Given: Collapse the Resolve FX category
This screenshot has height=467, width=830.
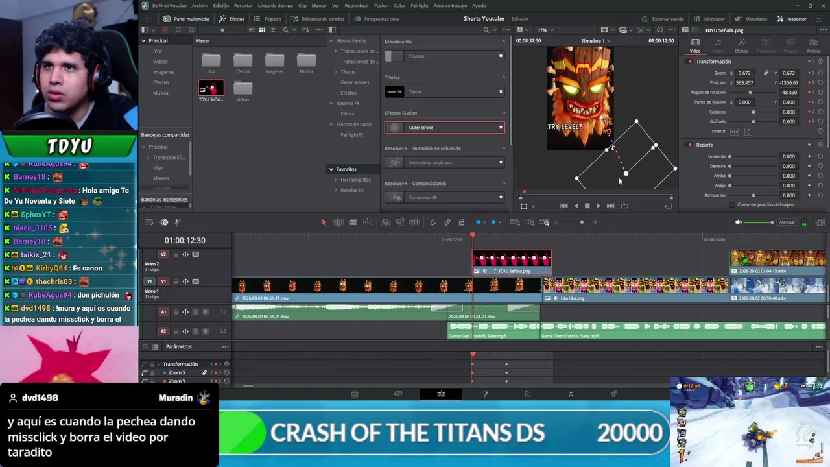Looking at the screenshot, I should point(331,103).
